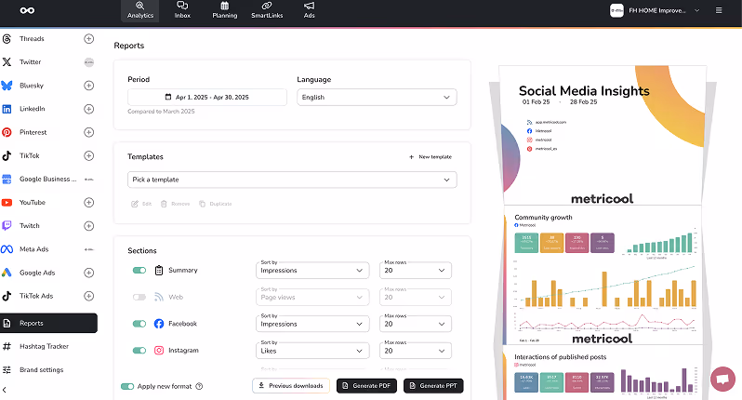The width and height of the screenshot is (742, 400).
Task: Toggle the Instagram section switch
Action: click(x=139, y=351)
